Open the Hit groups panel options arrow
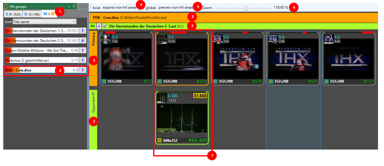This screenshot has height=166, width=384. tap(69, 6)
